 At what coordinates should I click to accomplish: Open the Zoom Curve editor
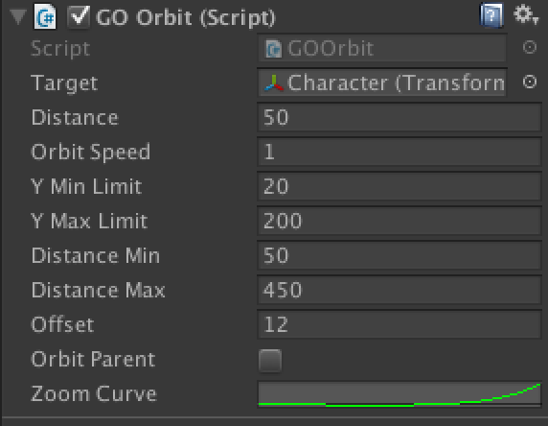pos(400,393)
